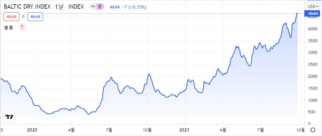Image resolution: width=322 pixels, height=136 pixels.
Task: Click the 3000 price axis value
Action: pyautogui.click(x=313, y=53)
